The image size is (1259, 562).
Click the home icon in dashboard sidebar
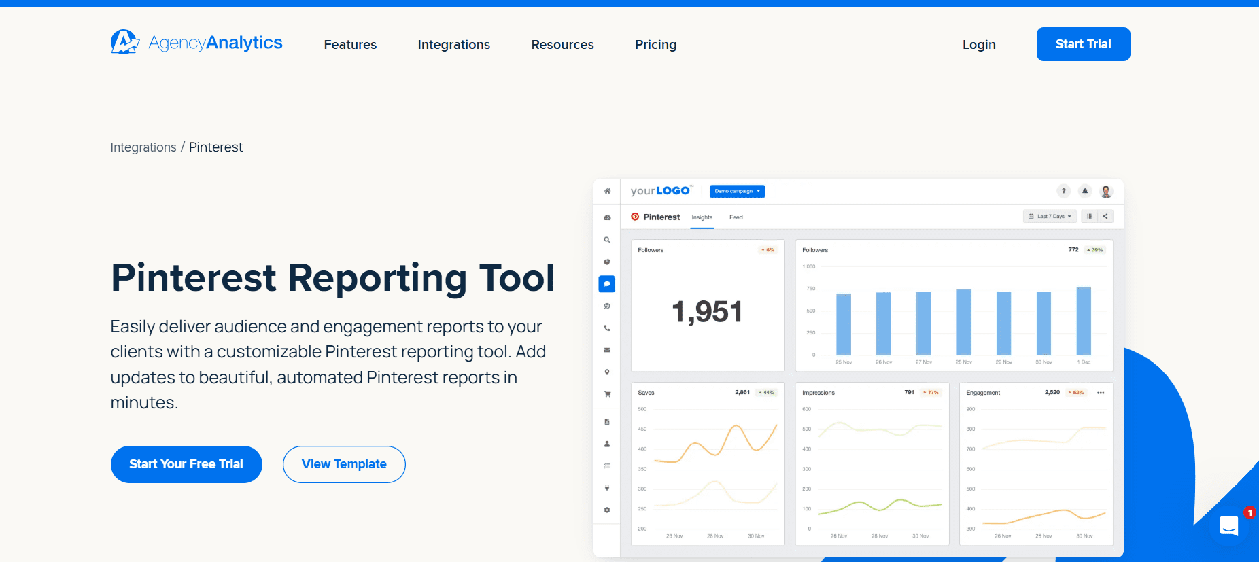click(x=607, y=191)
